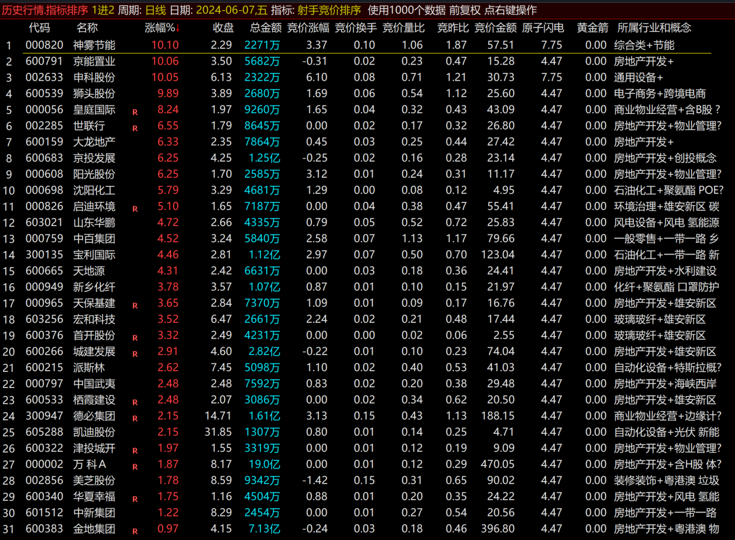
Task: Select stock code 603021 山东华鹏
Action: (x=44, y=223)
